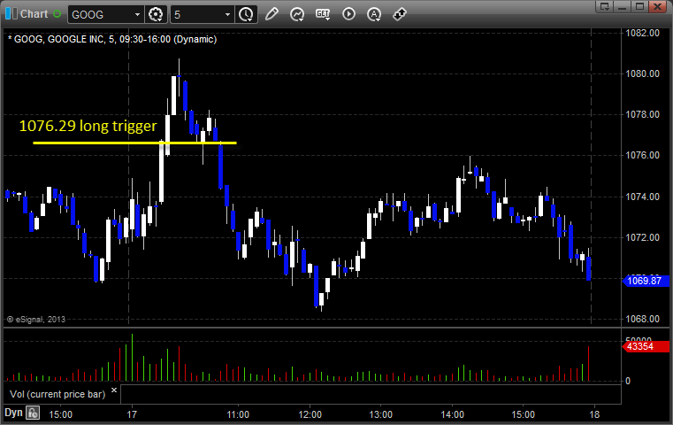Image resolution: width=673 pixels, height=425 pixels.
Task: Click the 1076.00 price axis label
Action: tap(643, 156)
